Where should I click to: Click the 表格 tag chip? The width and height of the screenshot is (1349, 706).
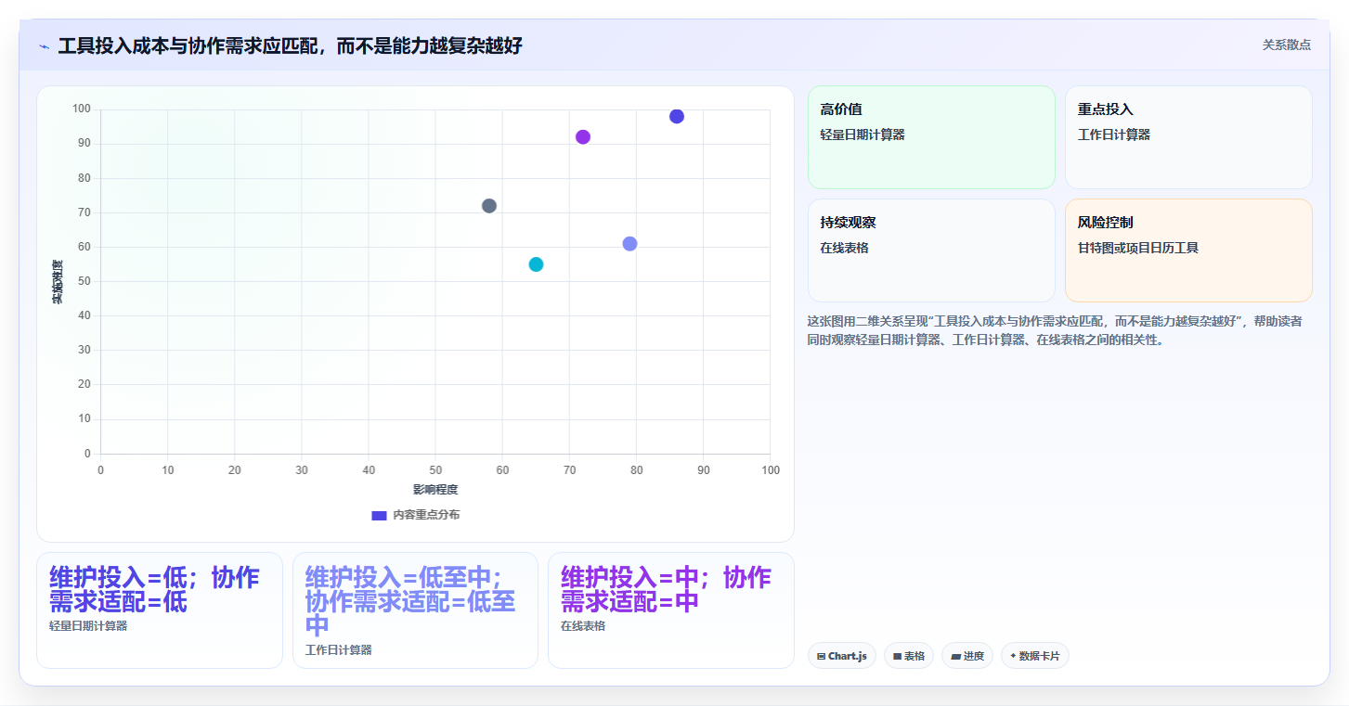coord(909,656)
